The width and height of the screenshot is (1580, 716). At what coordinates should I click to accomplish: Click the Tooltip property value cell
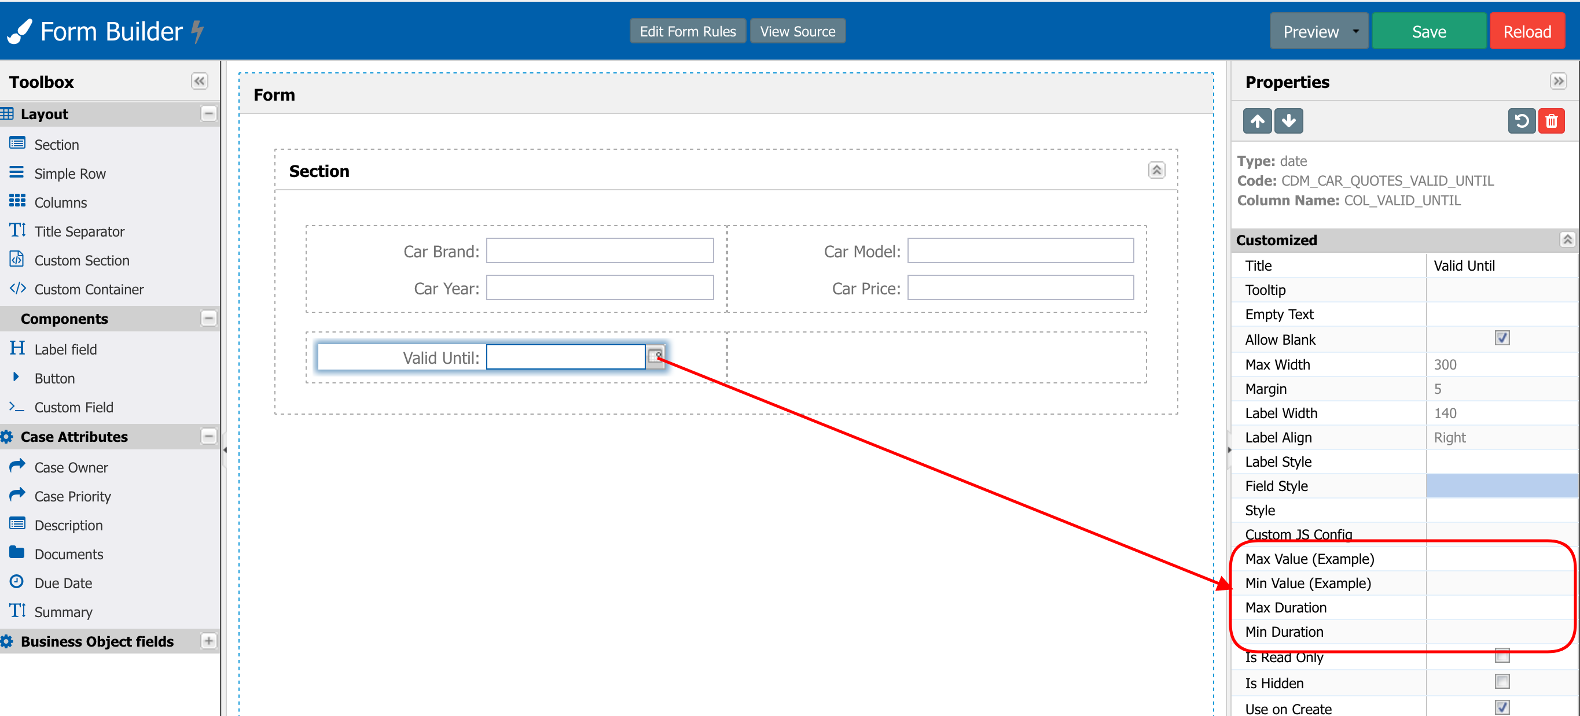coord(1501,290)
